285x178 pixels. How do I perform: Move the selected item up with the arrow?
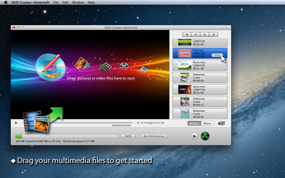pos(213,34)
